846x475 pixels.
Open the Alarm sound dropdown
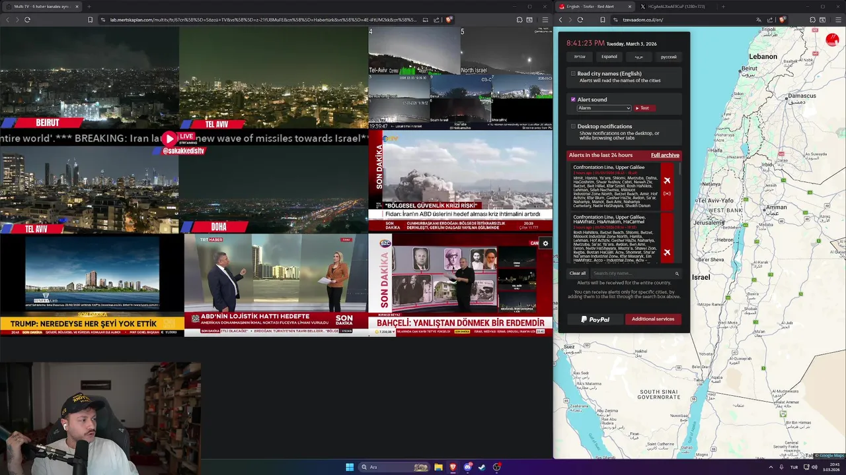point(604,108)
